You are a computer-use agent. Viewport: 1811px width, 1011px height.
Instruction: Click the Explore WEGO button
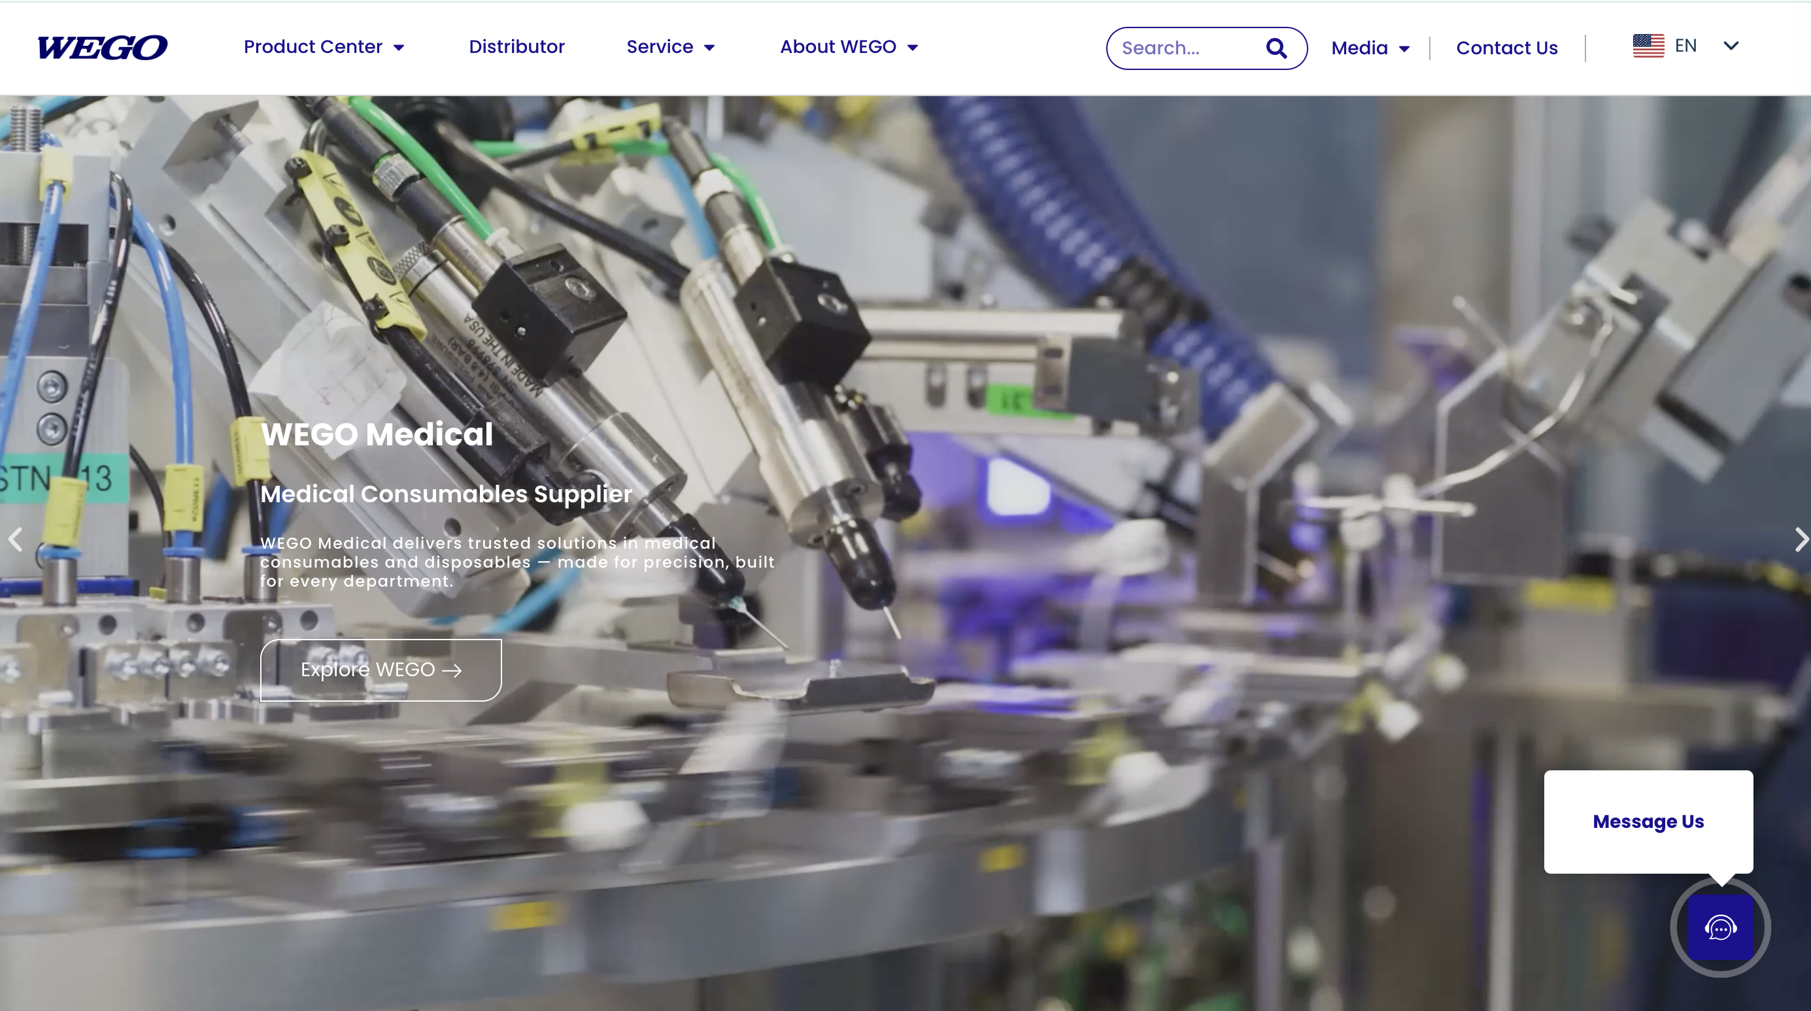pyautogui.click(x=381, y=670)
